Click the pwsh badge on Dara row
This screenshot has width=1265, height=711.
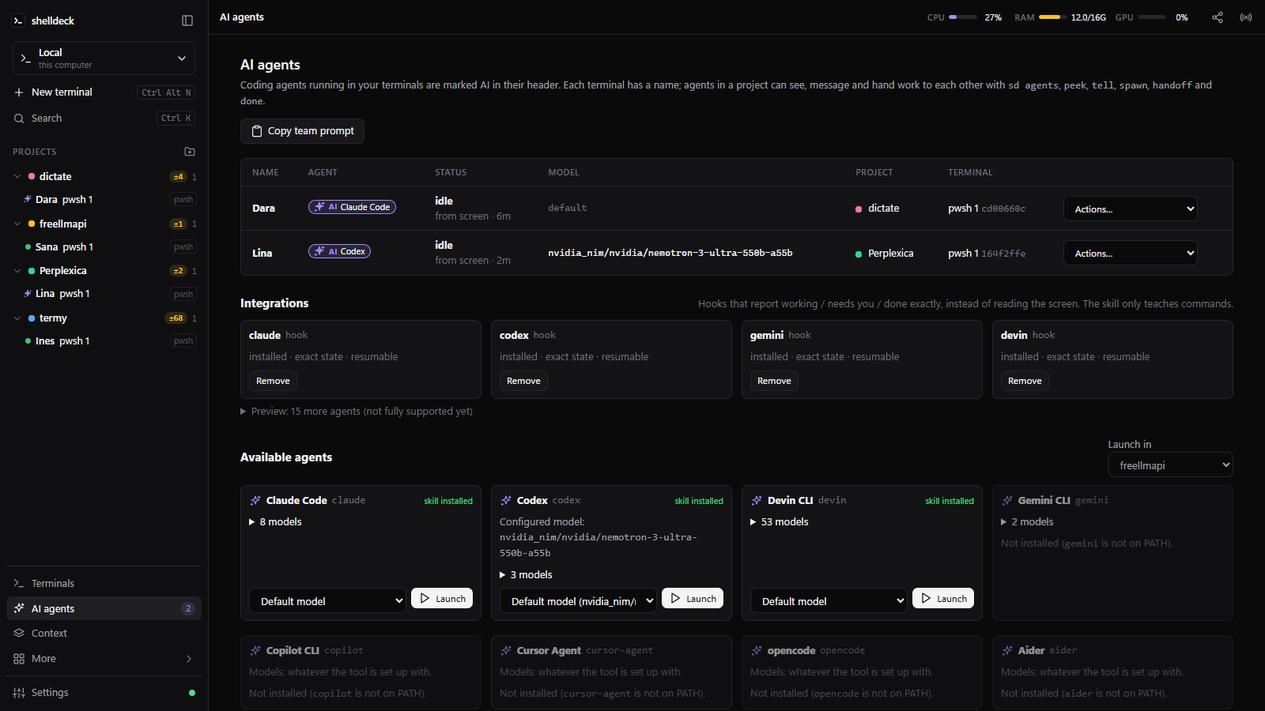(183, 200)
